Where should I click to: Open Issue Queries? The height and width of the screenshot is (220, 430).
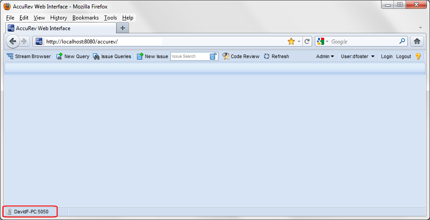pyautogui.click(x=112, y=56)
